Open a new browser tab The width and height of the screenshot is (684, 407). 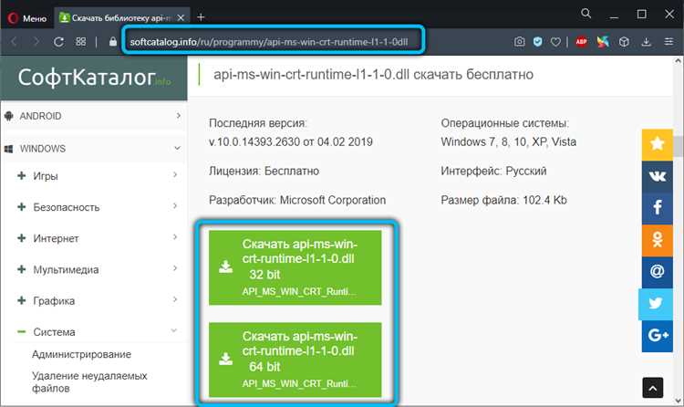pyautogui.click(x=201, y=17)
